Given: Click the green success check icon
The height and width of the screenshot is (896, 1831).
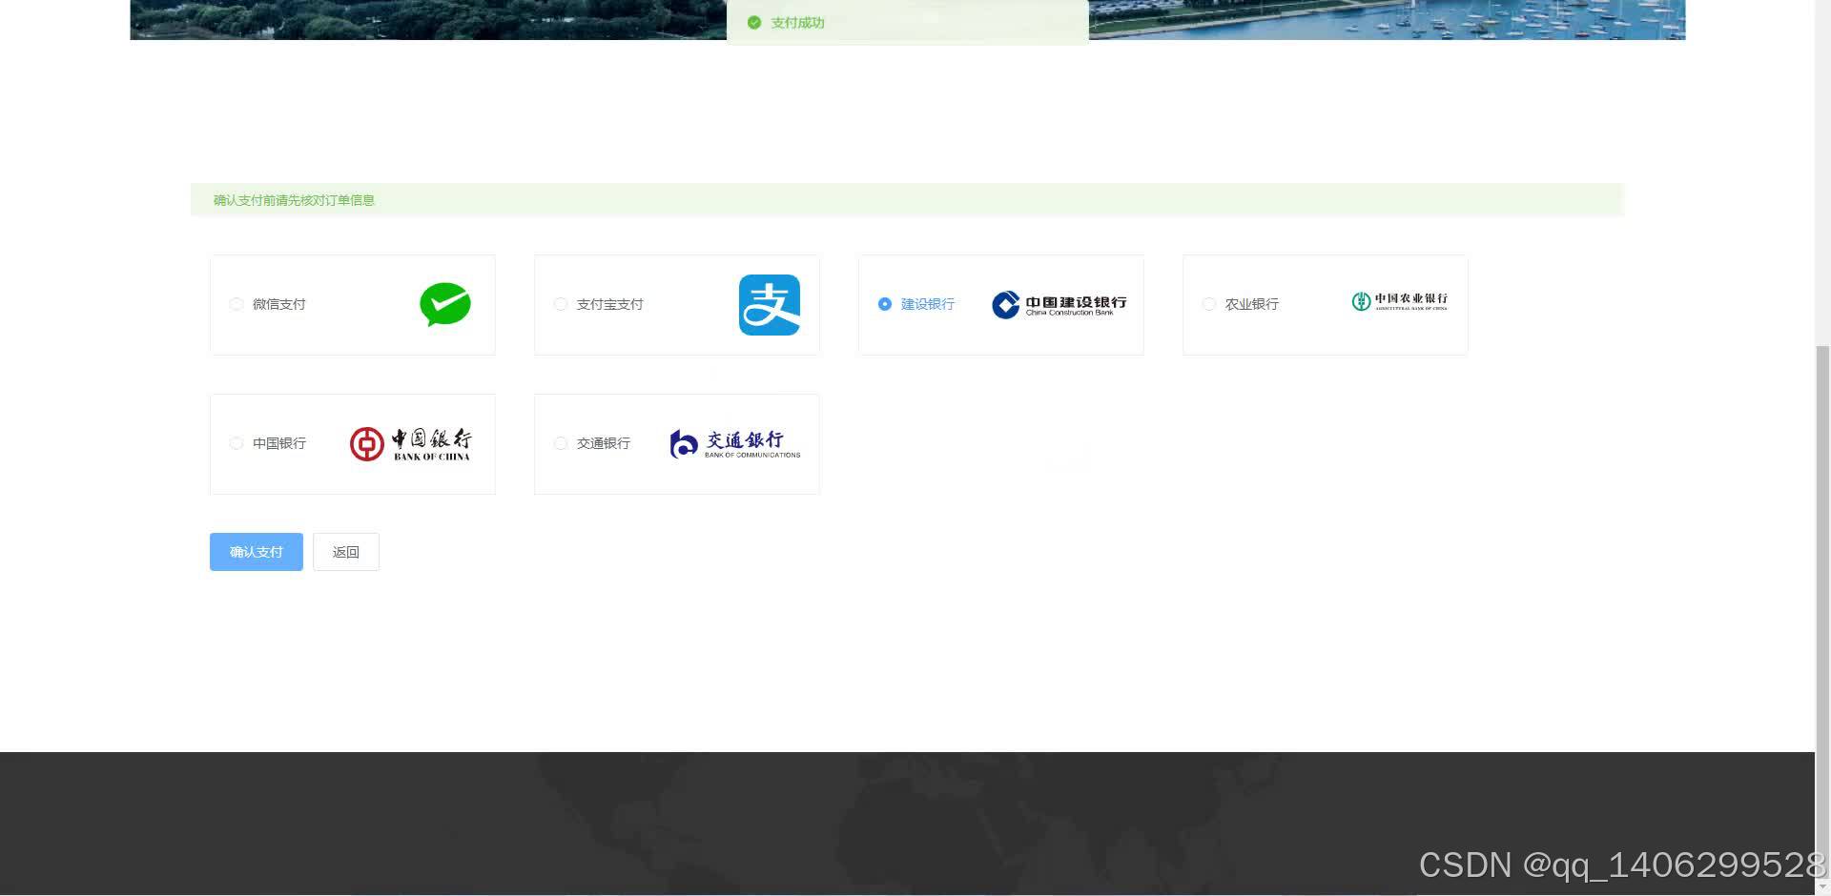Looking at the screenshot, I should coord(754,23).
